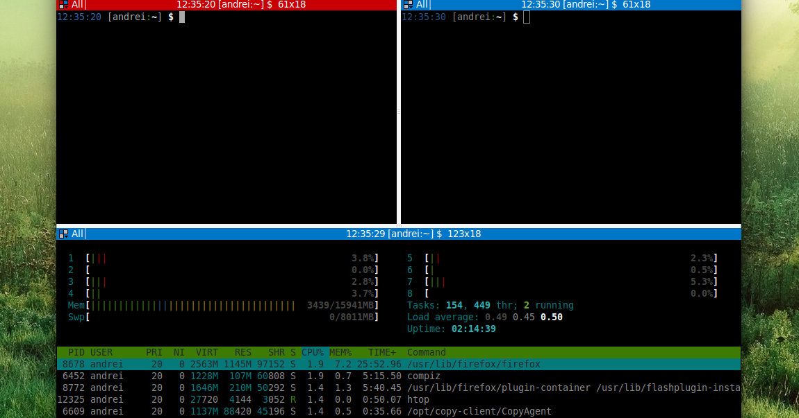799x418 pixels.
Task: Select the compiz process row
Action: pos(278,376)
